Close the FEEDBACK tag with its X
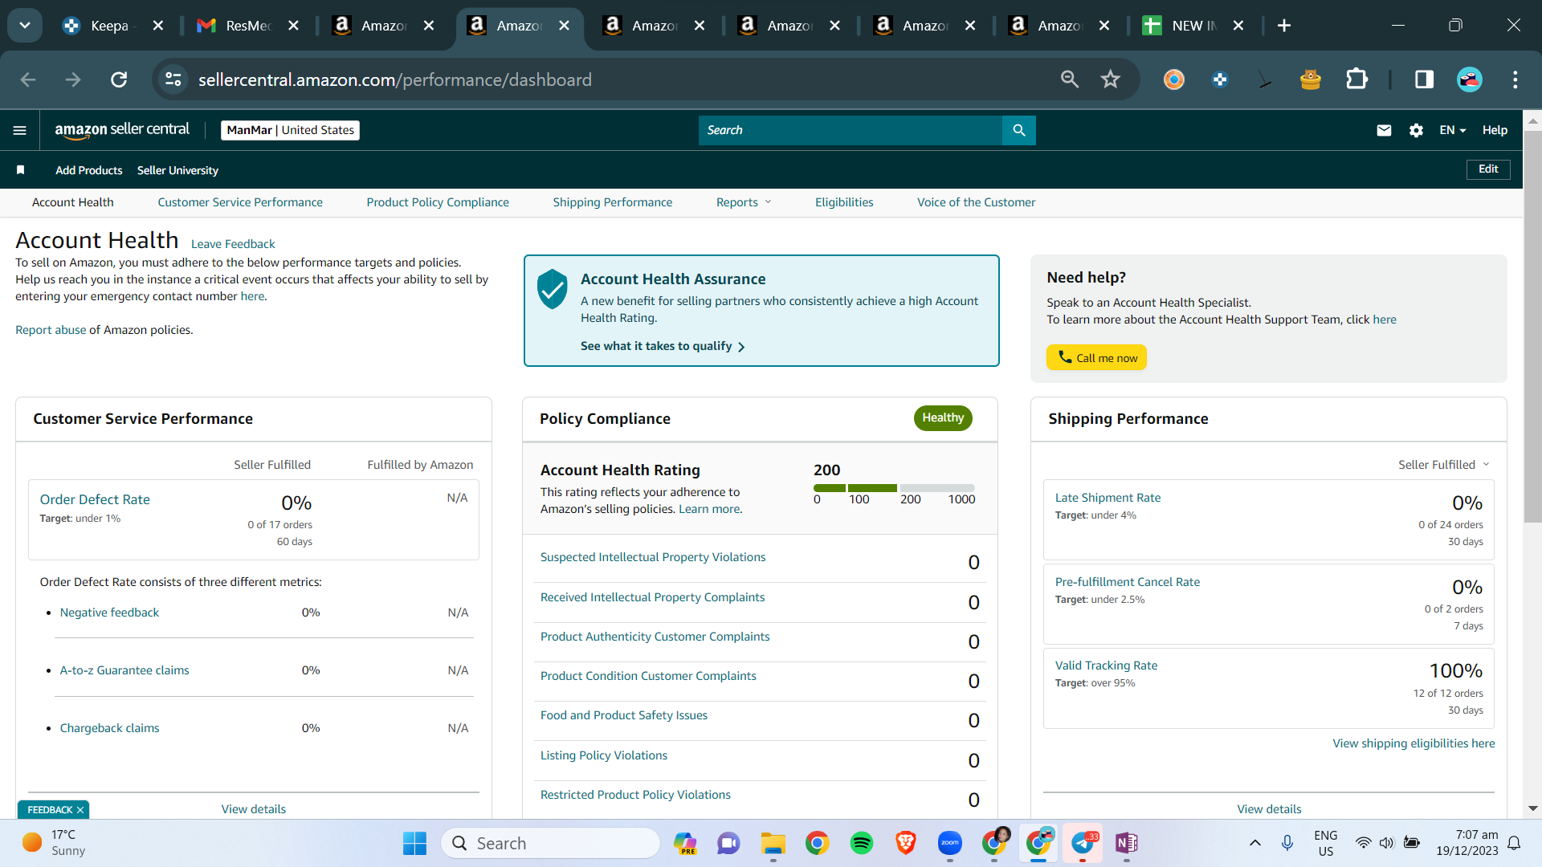Screen dimensions: 1542x867 pyautogui.click(x=80, y=810)
